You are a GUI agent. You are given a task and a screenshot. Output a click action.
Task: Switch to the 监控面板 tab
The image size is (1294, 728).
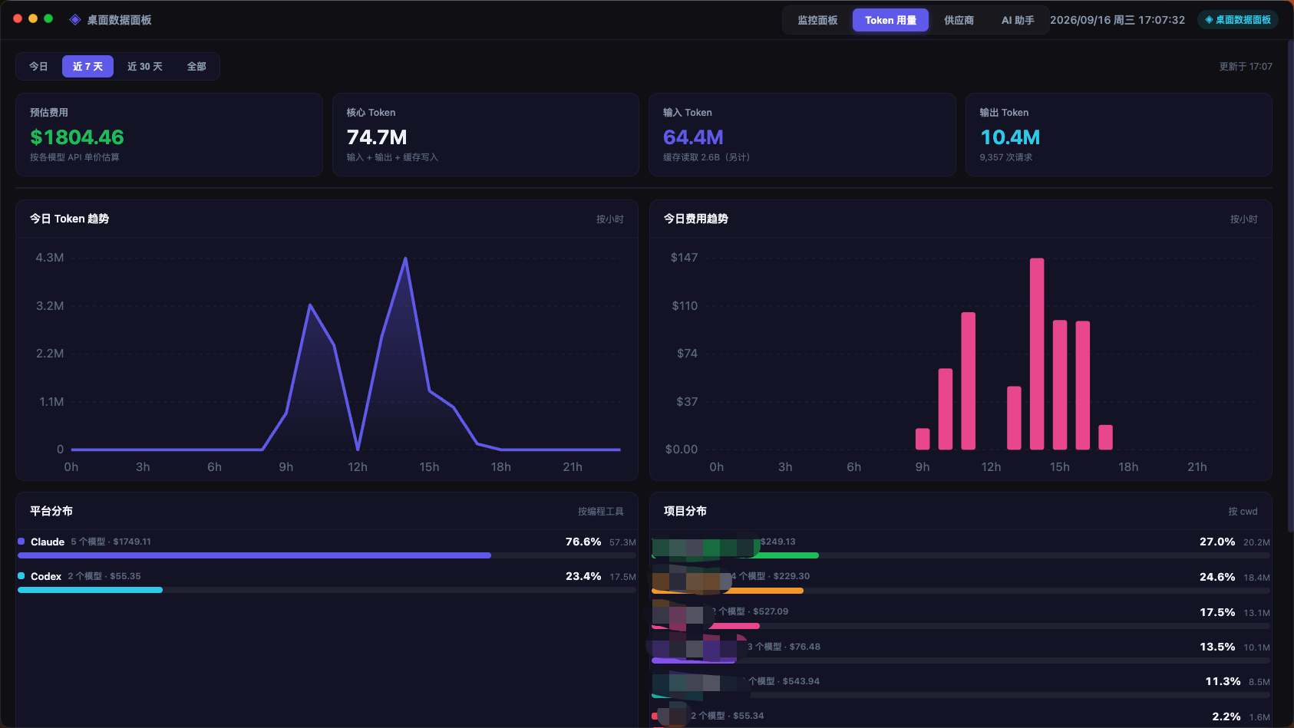(x=817, y=21)
